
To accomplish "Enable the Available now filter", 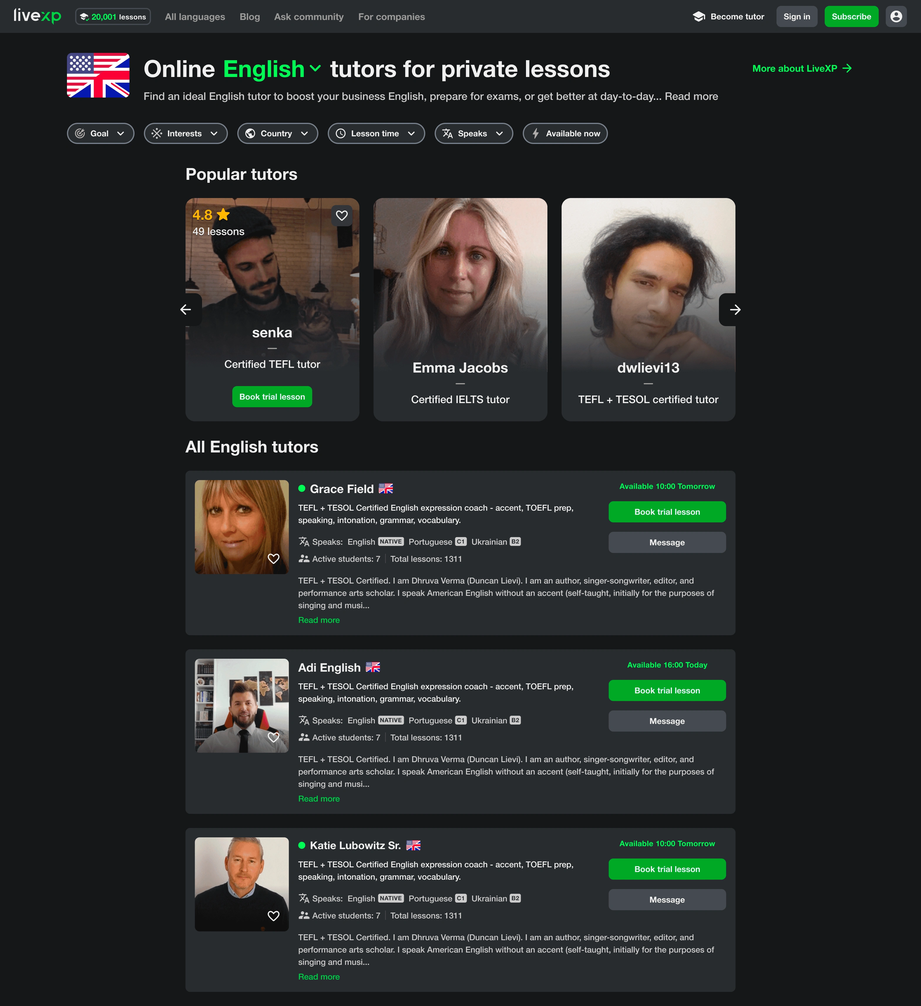I will (x=565, y=133).
